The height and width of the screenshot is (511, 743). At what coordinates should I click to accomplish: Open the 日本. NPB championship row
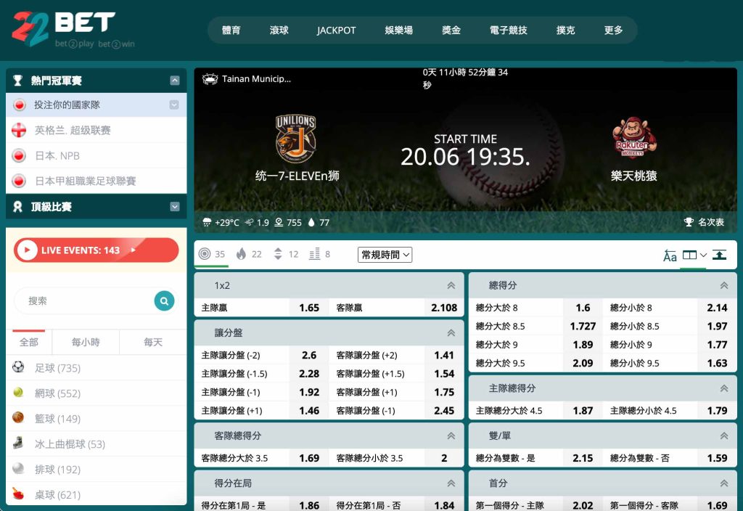[x=97, y=155]
